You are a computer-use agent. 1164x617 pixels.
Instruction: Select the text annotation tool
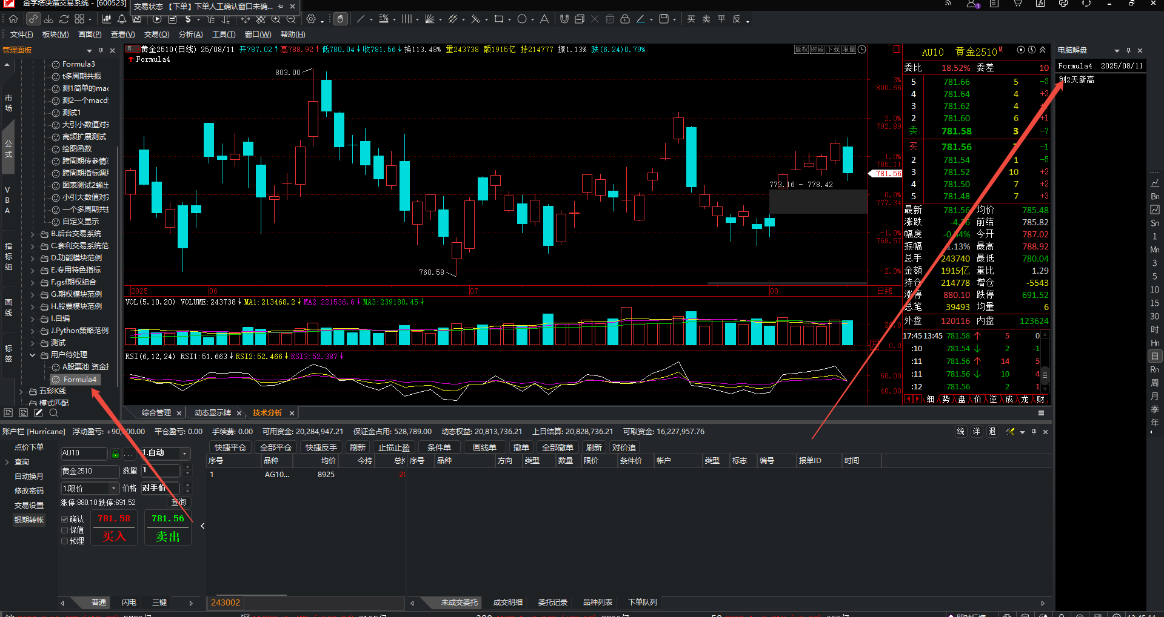[x=544, y=19]
